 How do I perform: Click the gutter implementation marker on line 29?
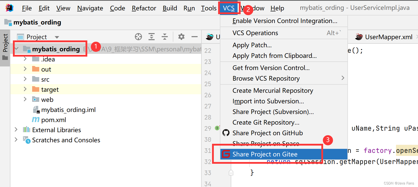(217, 128)
